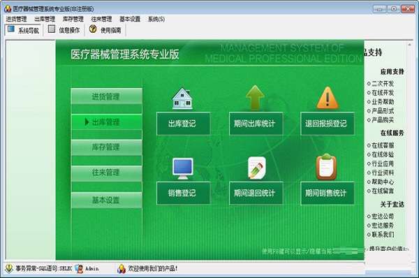Image resolution: width=419 pixels, height=278 pixels.
Task: Click the application icon in title bar
Action: click(8, 8)
